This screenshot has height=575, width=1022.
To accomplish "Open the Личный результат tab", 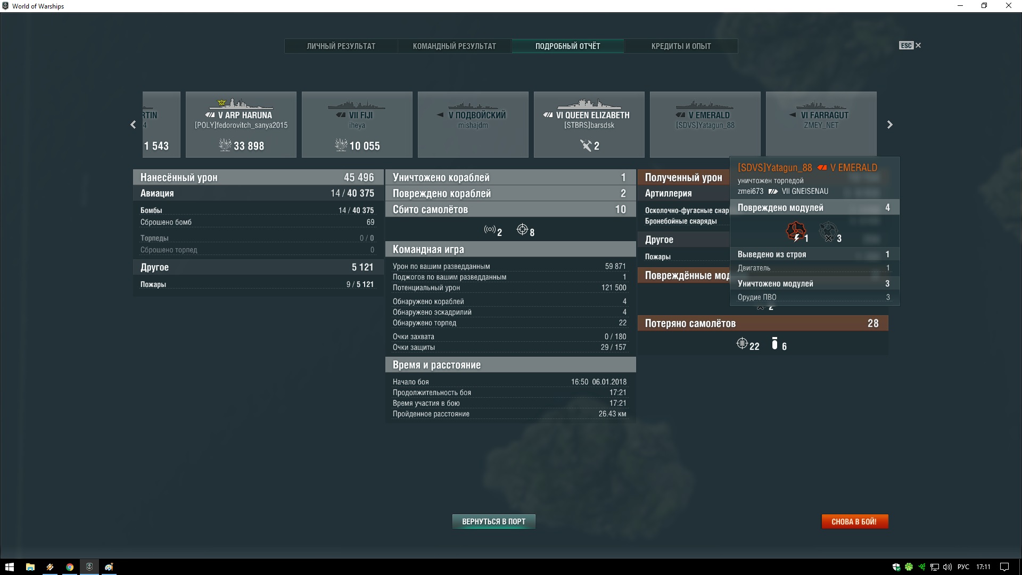I will tap(341, 46).
